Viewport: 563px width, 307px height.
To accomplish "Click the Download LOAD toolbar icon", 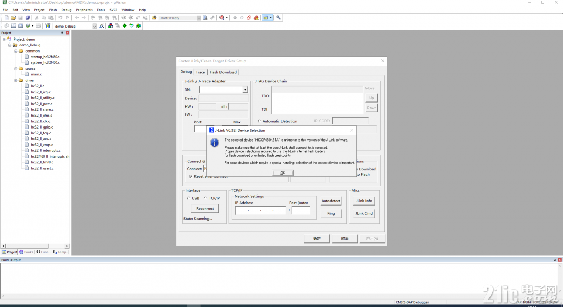I will (47, 26).
